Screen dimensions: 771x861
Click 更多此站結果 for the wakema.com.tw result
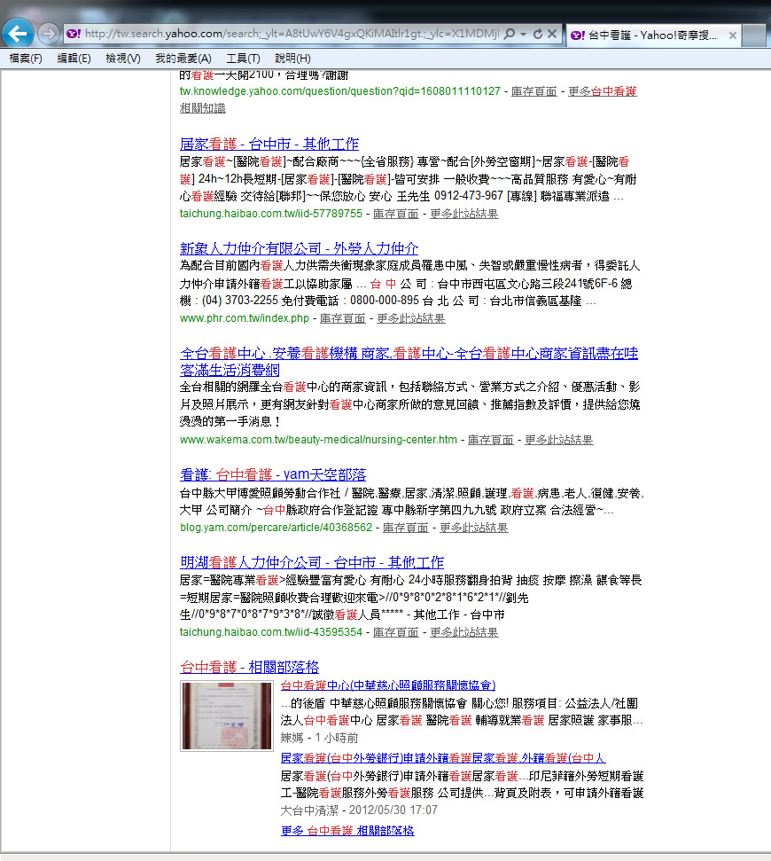[x=558, y=440]
